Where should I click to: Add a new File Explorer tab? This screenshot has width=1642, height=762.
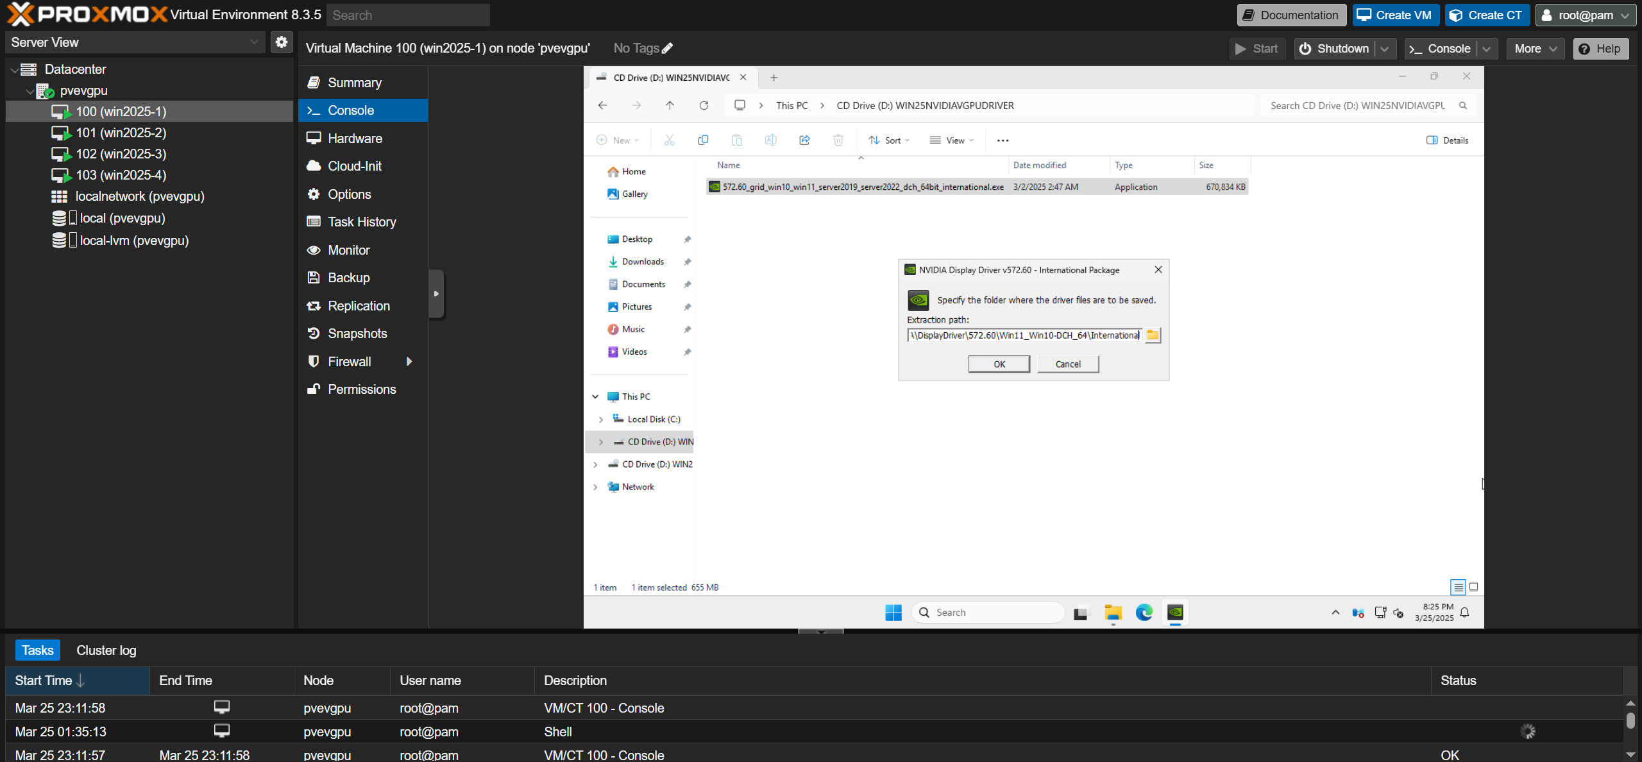point(774,78)
